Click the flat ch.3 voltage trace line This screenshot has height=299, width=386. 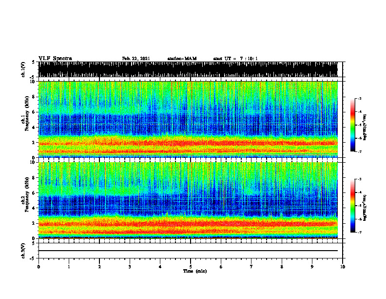[x=188, y=251]
